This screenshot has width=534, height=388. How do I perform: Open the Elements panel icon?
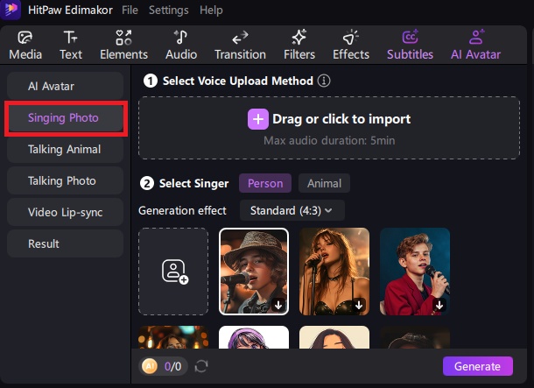point(123,38)
